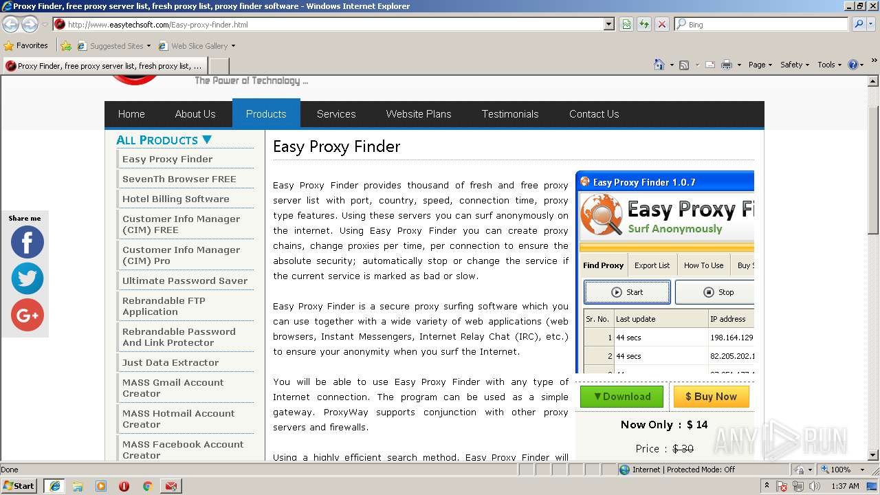Open the Tools menu dropdown

tap(830, 65)
